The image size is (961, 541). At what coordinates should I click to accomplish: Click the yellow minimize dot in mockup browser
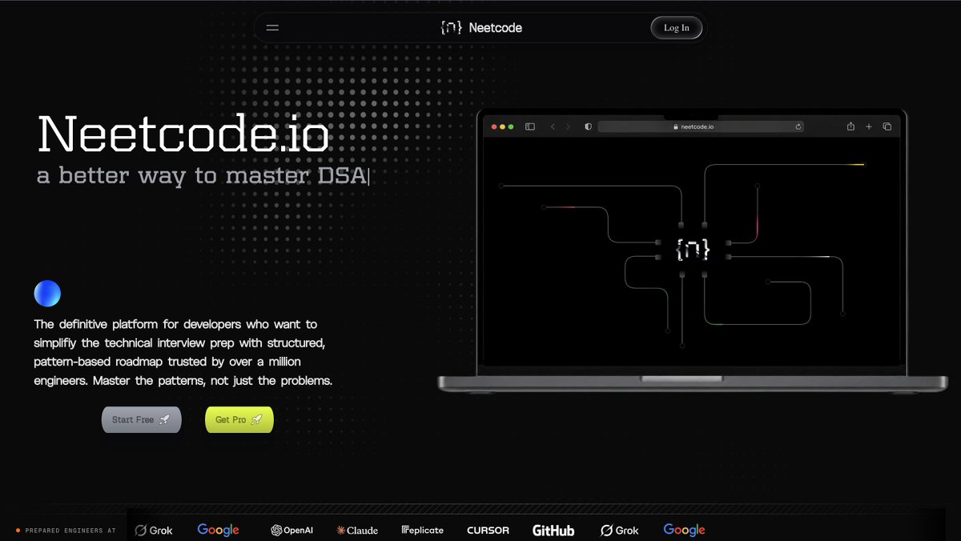point(503,126)
